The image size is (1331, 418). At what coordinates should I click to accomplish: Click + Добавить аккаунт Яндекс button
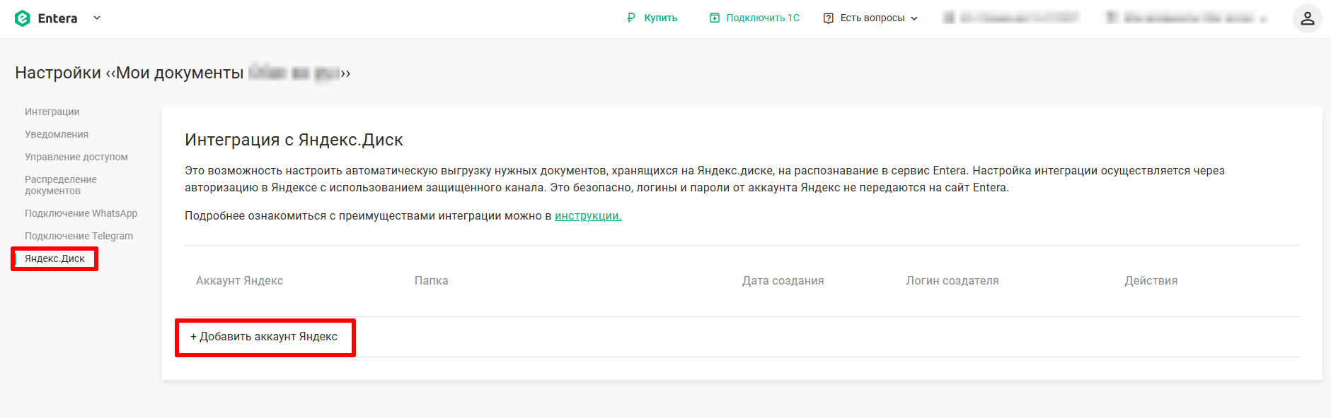264,337
